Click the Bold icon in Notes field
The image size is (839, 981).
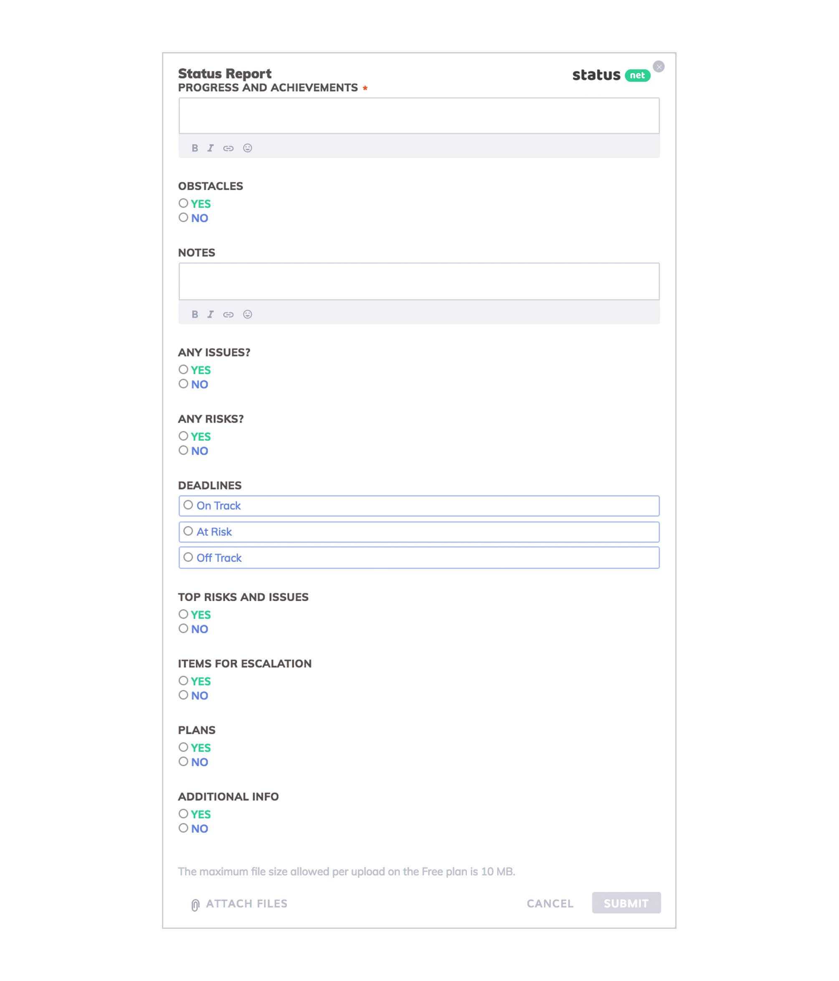click(195, 314)
